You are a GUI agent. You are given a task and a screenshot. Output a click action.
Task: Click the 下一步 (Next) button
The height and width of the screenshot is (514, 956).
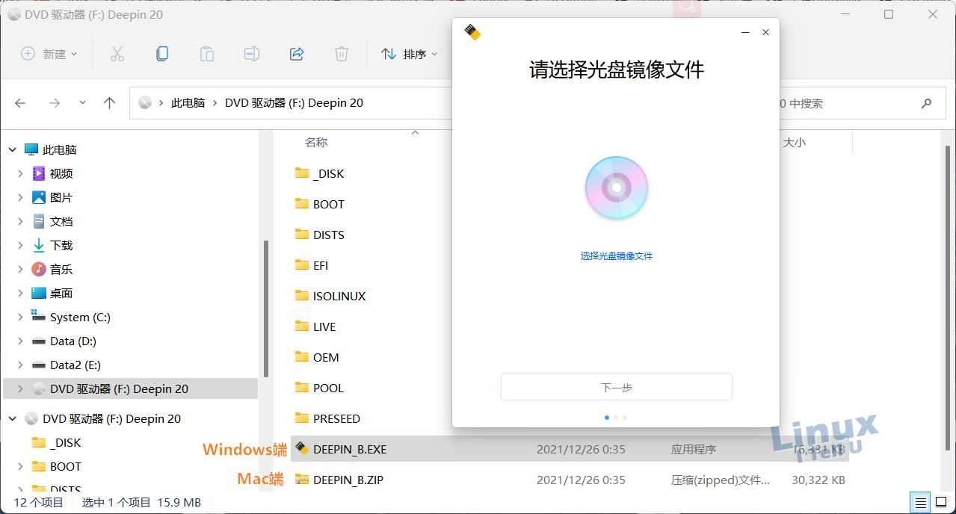pos(617,387)
